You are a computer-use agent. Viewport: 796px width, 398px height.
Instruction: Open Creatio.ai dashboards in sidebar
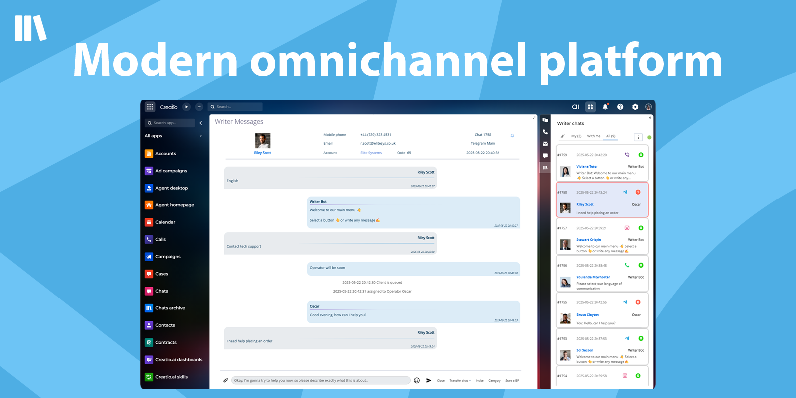(179, 360)
